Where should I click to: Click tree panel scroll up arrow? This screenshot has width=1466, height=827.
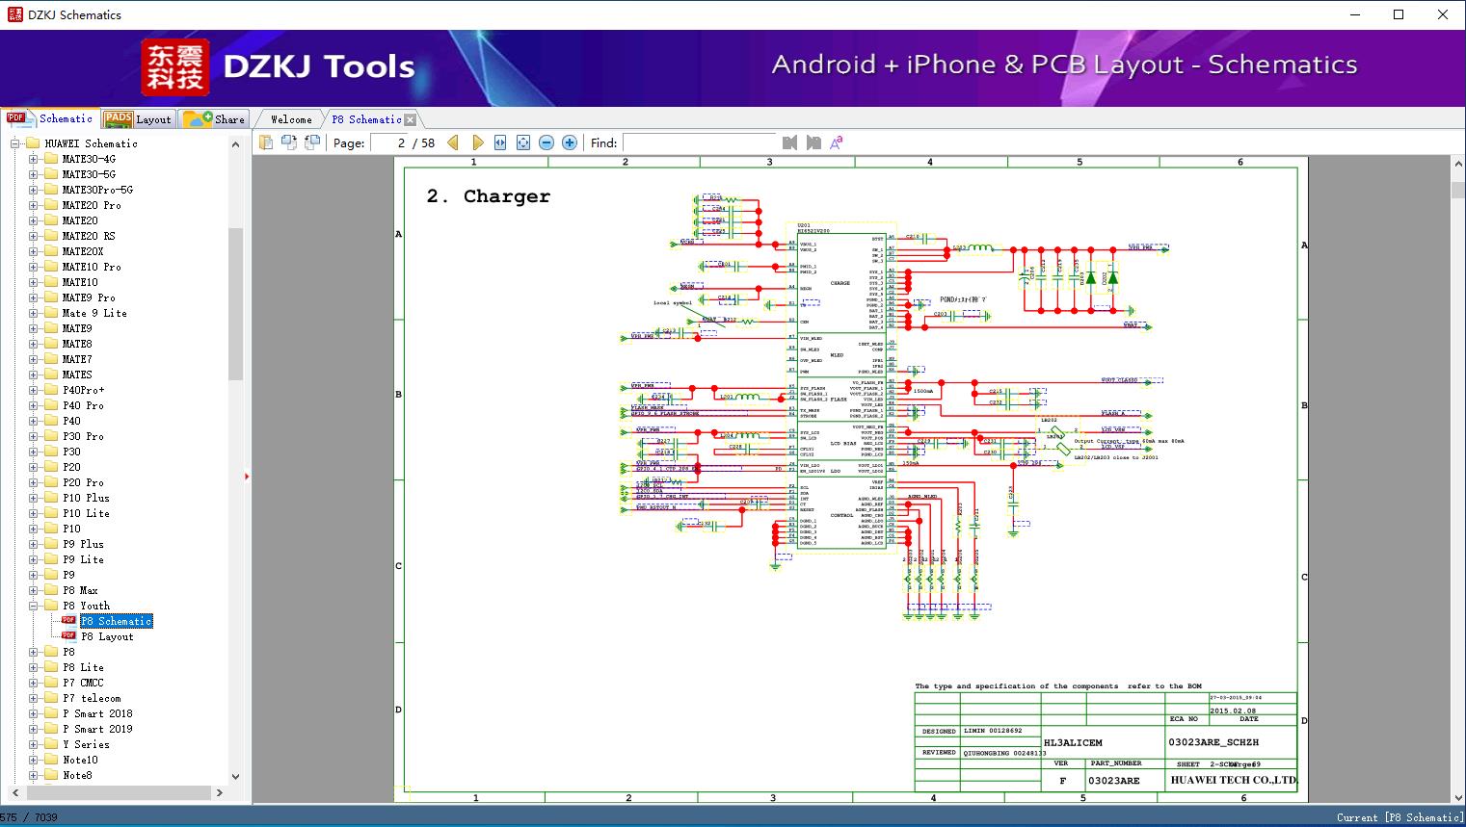pyautogui.click(x=235, y=143)
